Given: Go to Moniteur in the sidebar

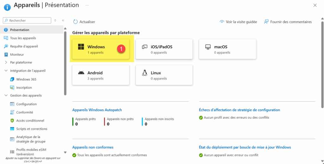Looking at the screenshot, I should (17, 54).
